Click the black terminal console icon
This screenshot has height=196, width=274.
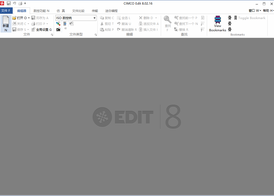pyautogui.click(x=58, y=29)
